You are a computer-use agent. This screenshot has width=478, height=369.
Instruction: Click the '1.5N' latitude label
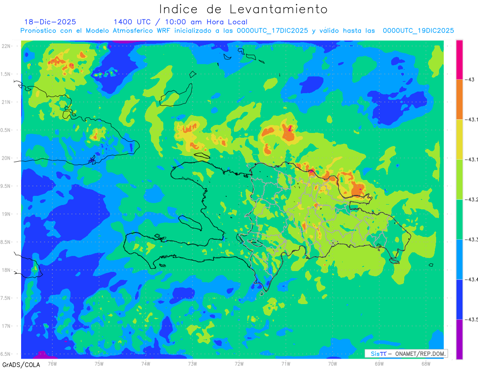pyautogui.click(x=6, y=74)
